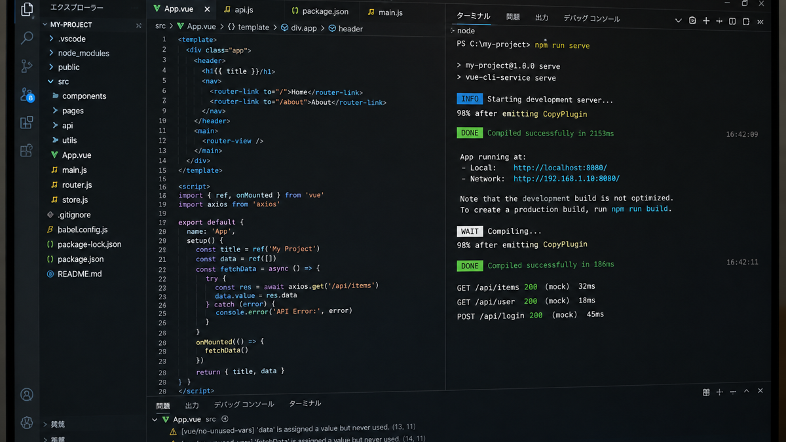Open the Manage icon under Accounts

(27, 422)
